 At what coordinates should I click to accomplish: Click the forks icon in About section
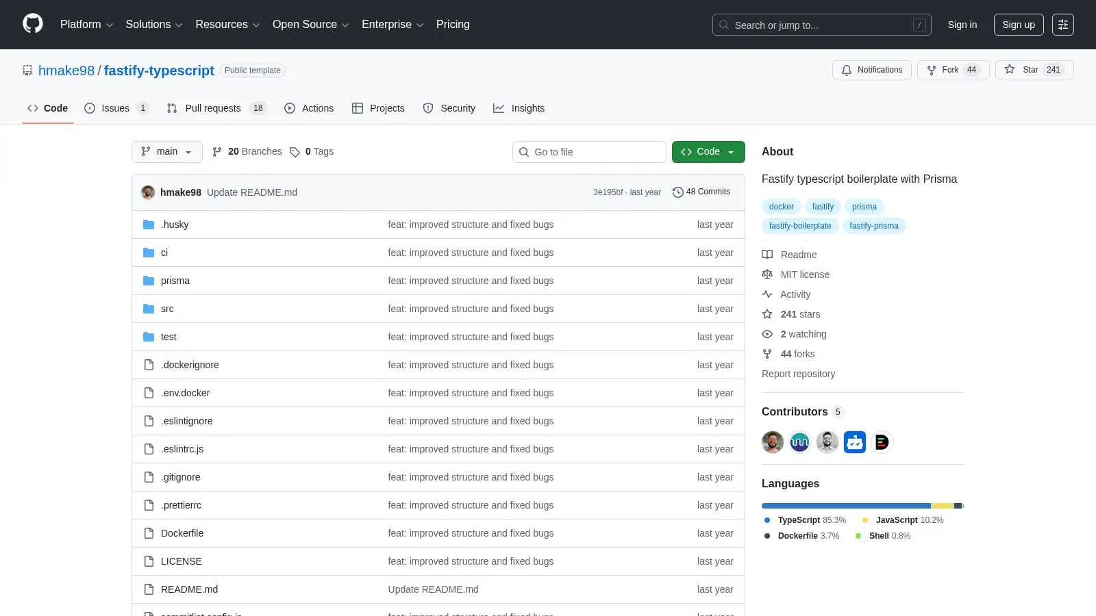767,354
